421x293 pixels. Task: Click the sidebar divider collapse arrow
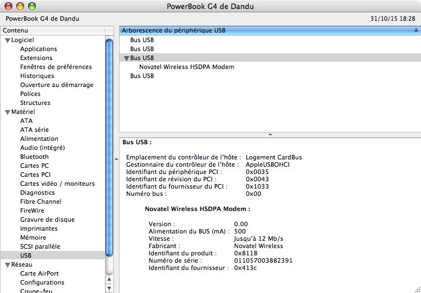(x=116, y=159)
